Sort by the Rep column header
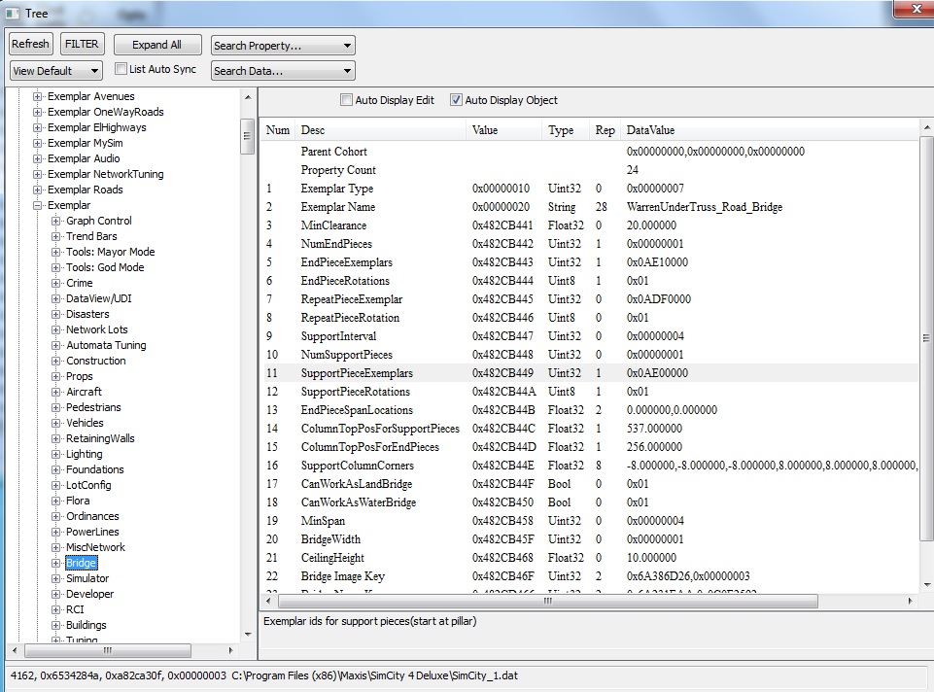The height and width of the screenshot is (692, 934). pyautogui.click(x=605, y=130)
